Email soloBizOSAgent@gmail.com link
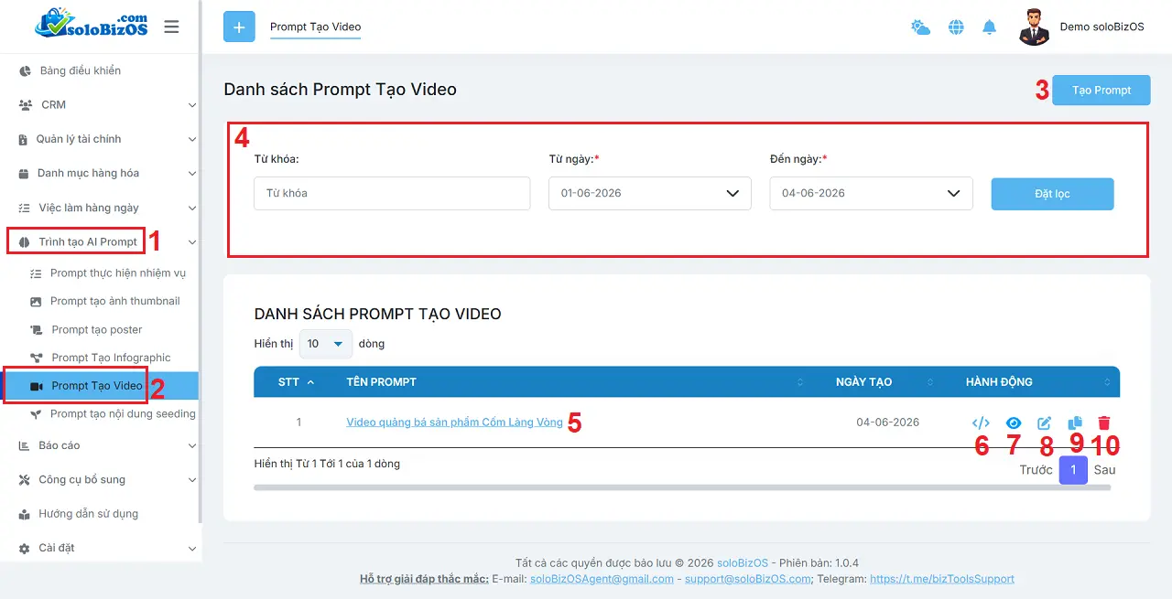1172x599 pixels. click(602, 579)
